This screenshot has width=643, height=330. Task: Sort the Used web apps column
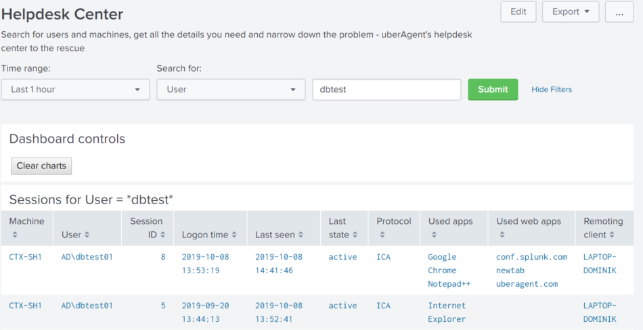[502, 235]
